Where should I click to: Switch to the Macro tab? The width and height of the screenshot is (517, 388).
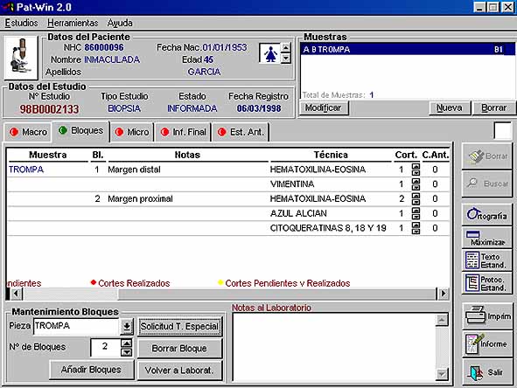coord(28,132)
